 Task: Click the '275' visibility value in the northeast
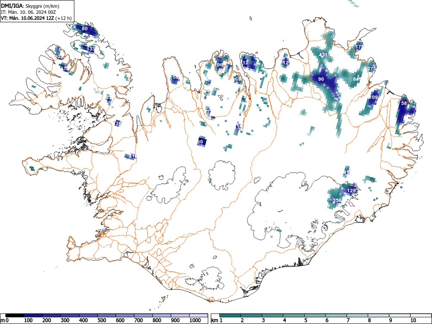pos(372,69)
